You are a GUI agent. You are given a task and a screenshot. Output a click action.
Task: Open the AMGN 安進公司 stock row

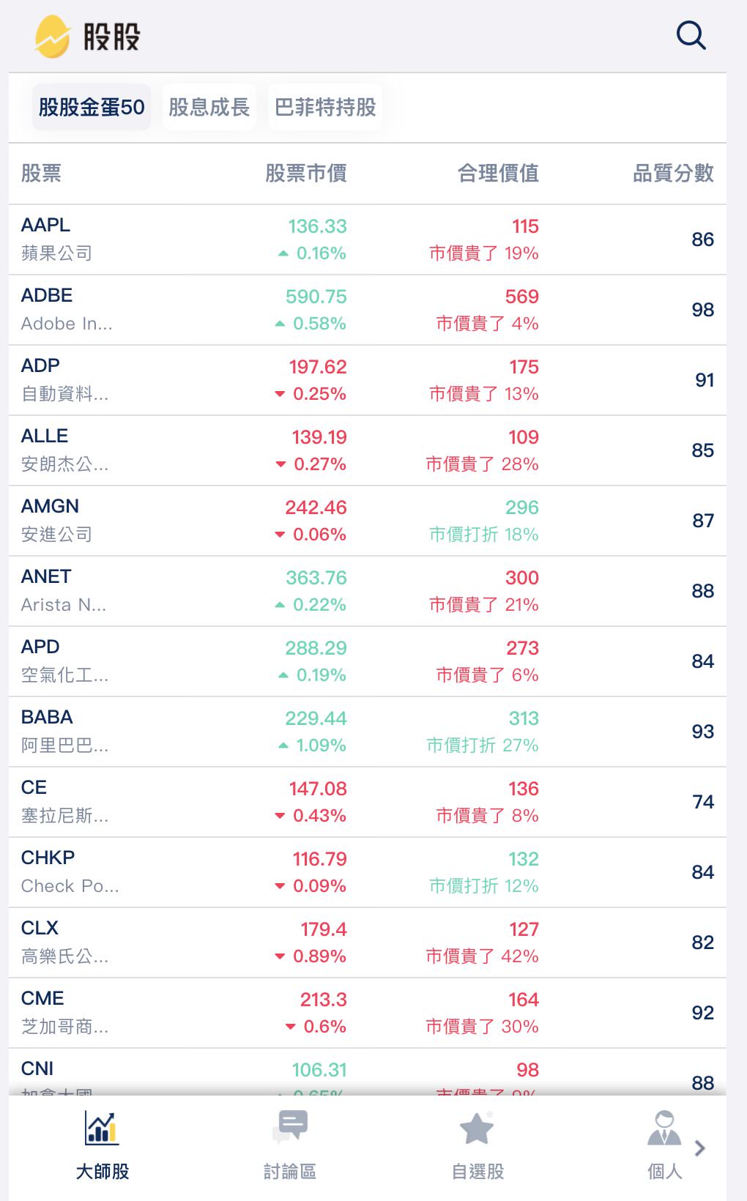tap(366, 521)
